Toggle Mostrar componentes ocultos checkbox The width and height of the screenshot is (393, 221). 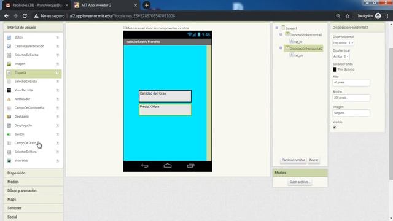(x=125, y=28)
